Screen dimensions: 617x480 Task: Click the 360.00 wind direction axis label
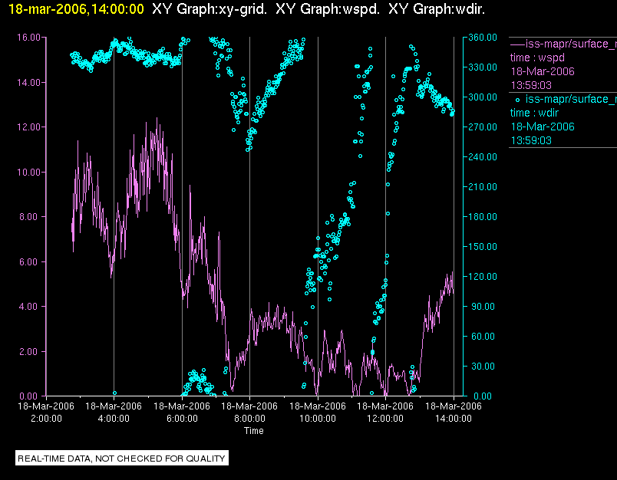tap(483, 38)
